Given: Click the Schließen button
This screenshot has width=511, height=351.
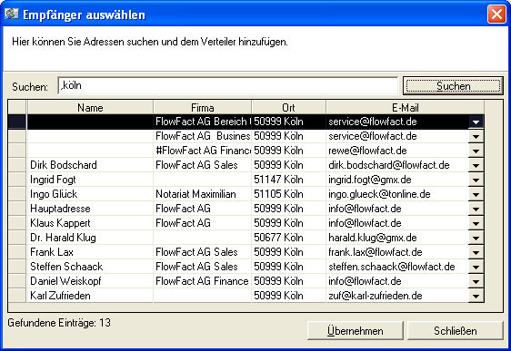Looking at the screenshot, I should (456, 330).
